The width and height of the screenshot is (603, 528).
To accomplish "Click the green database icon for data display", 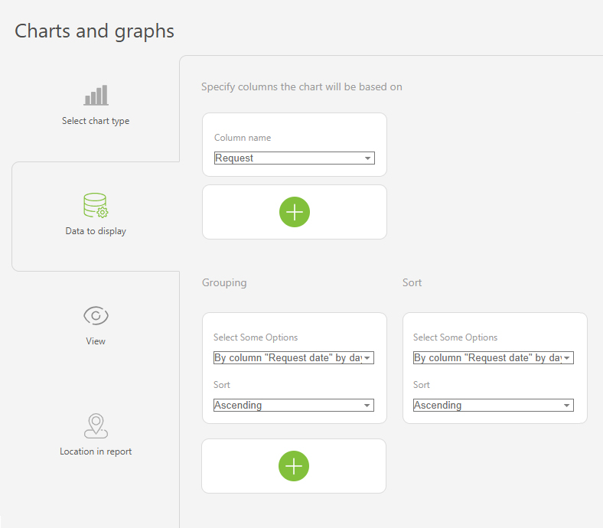I will pos(96,205).
